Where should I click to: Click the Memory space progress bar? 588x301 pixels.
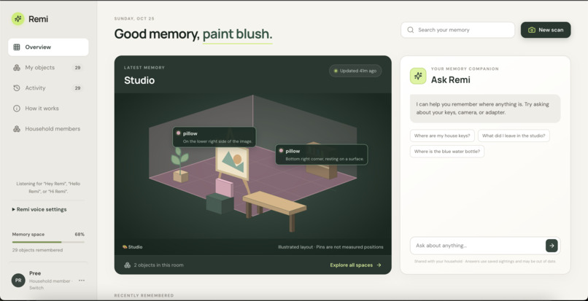(48, 242)
